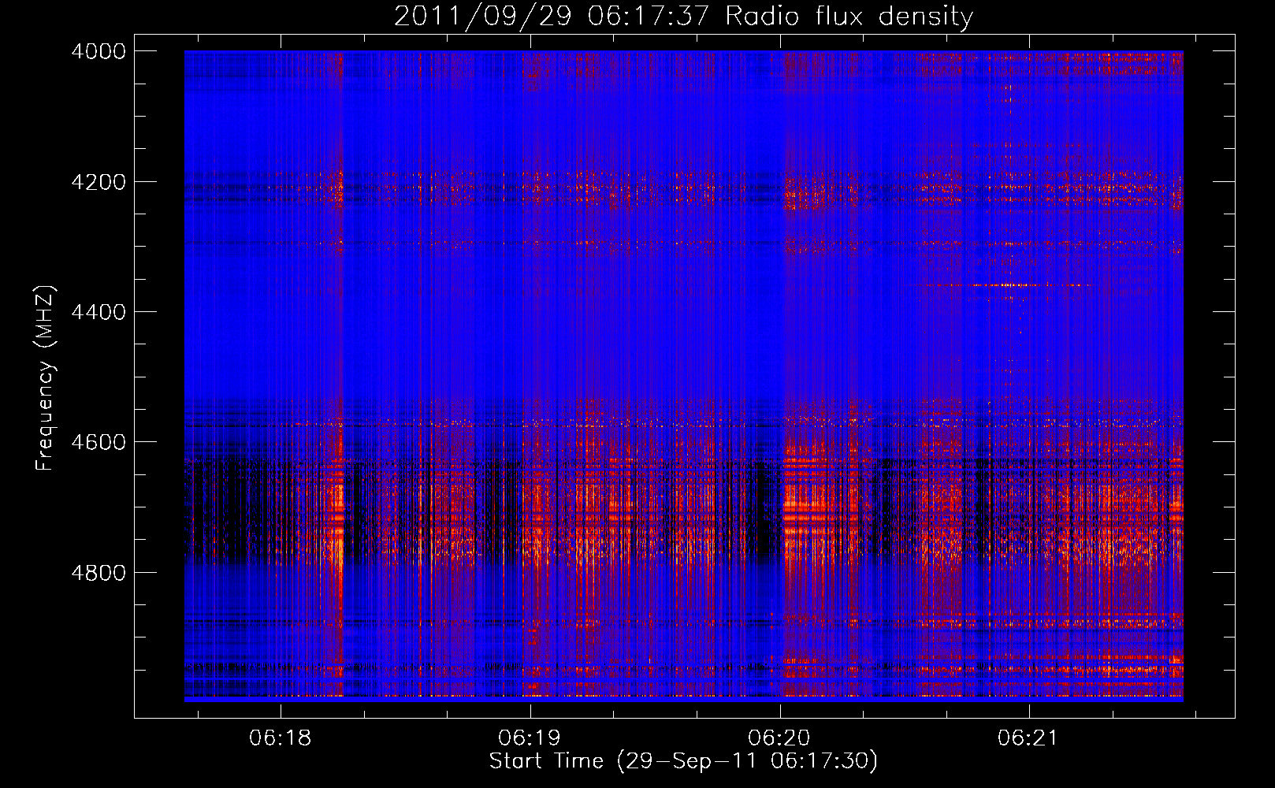
Task: Click the 06:20 time axis label
Action: tap(779, 738)
